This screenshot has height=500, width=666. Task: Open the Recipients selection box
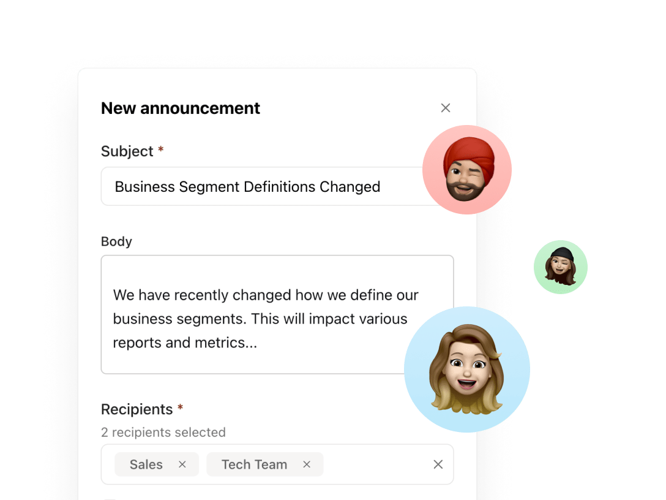click(x=277, y=464)
